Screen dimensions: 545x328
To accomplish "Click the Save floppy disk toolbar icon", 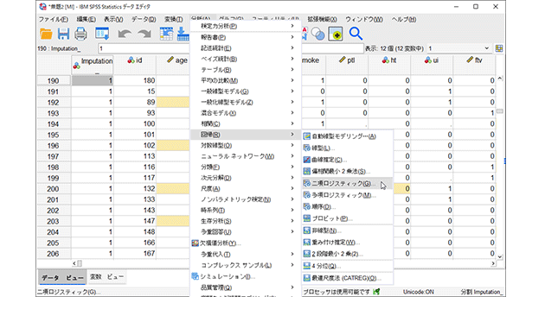I will (63, 34).
